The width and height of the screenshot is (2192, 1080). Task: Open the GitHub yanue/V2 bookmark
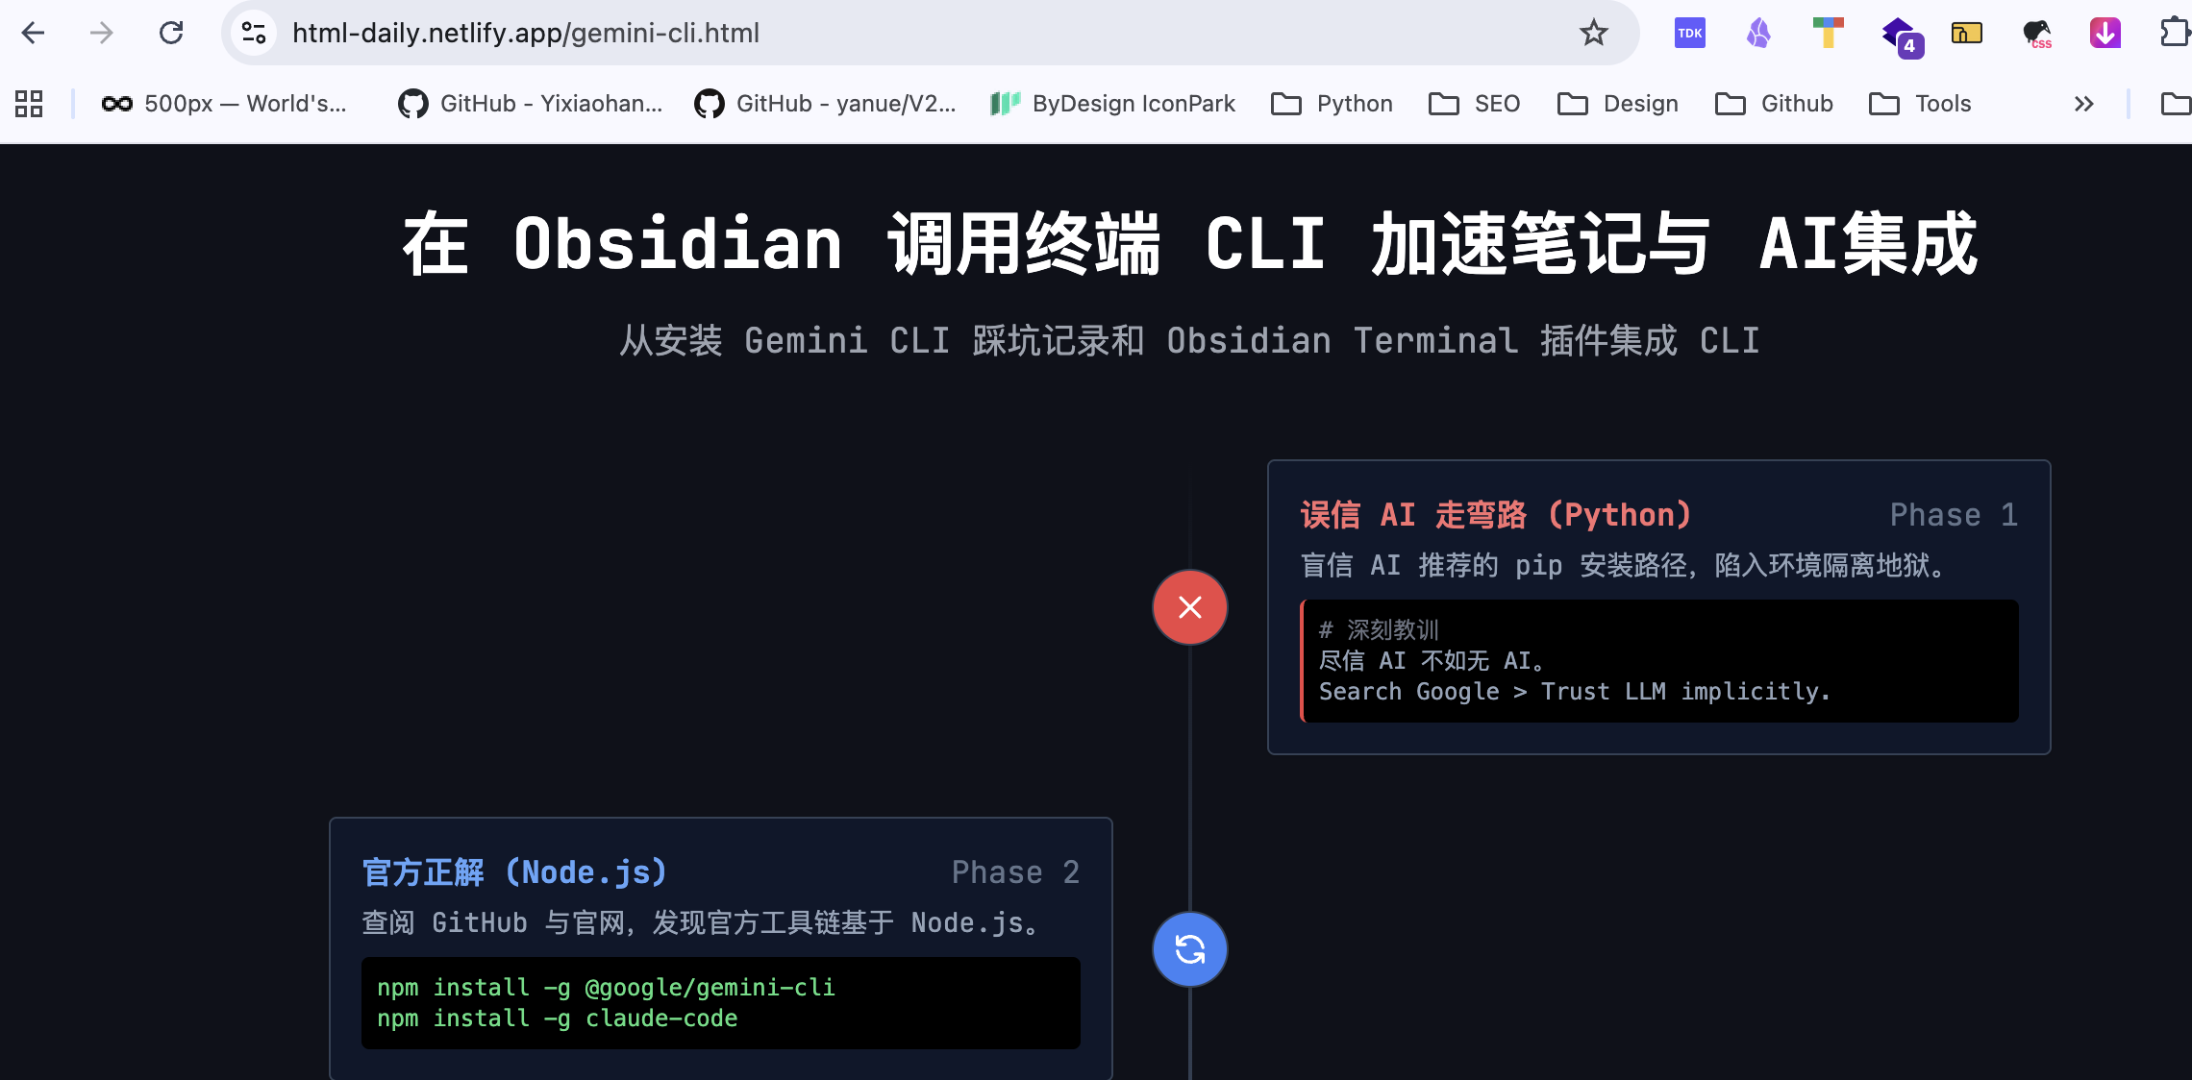coord(825,103)
